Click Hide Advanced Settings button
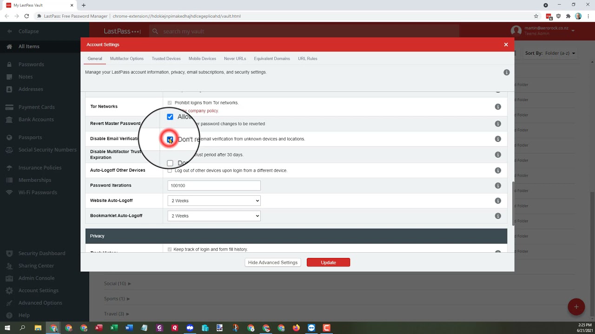Viewport: 595px width, 334px height. tap(273, 263)
